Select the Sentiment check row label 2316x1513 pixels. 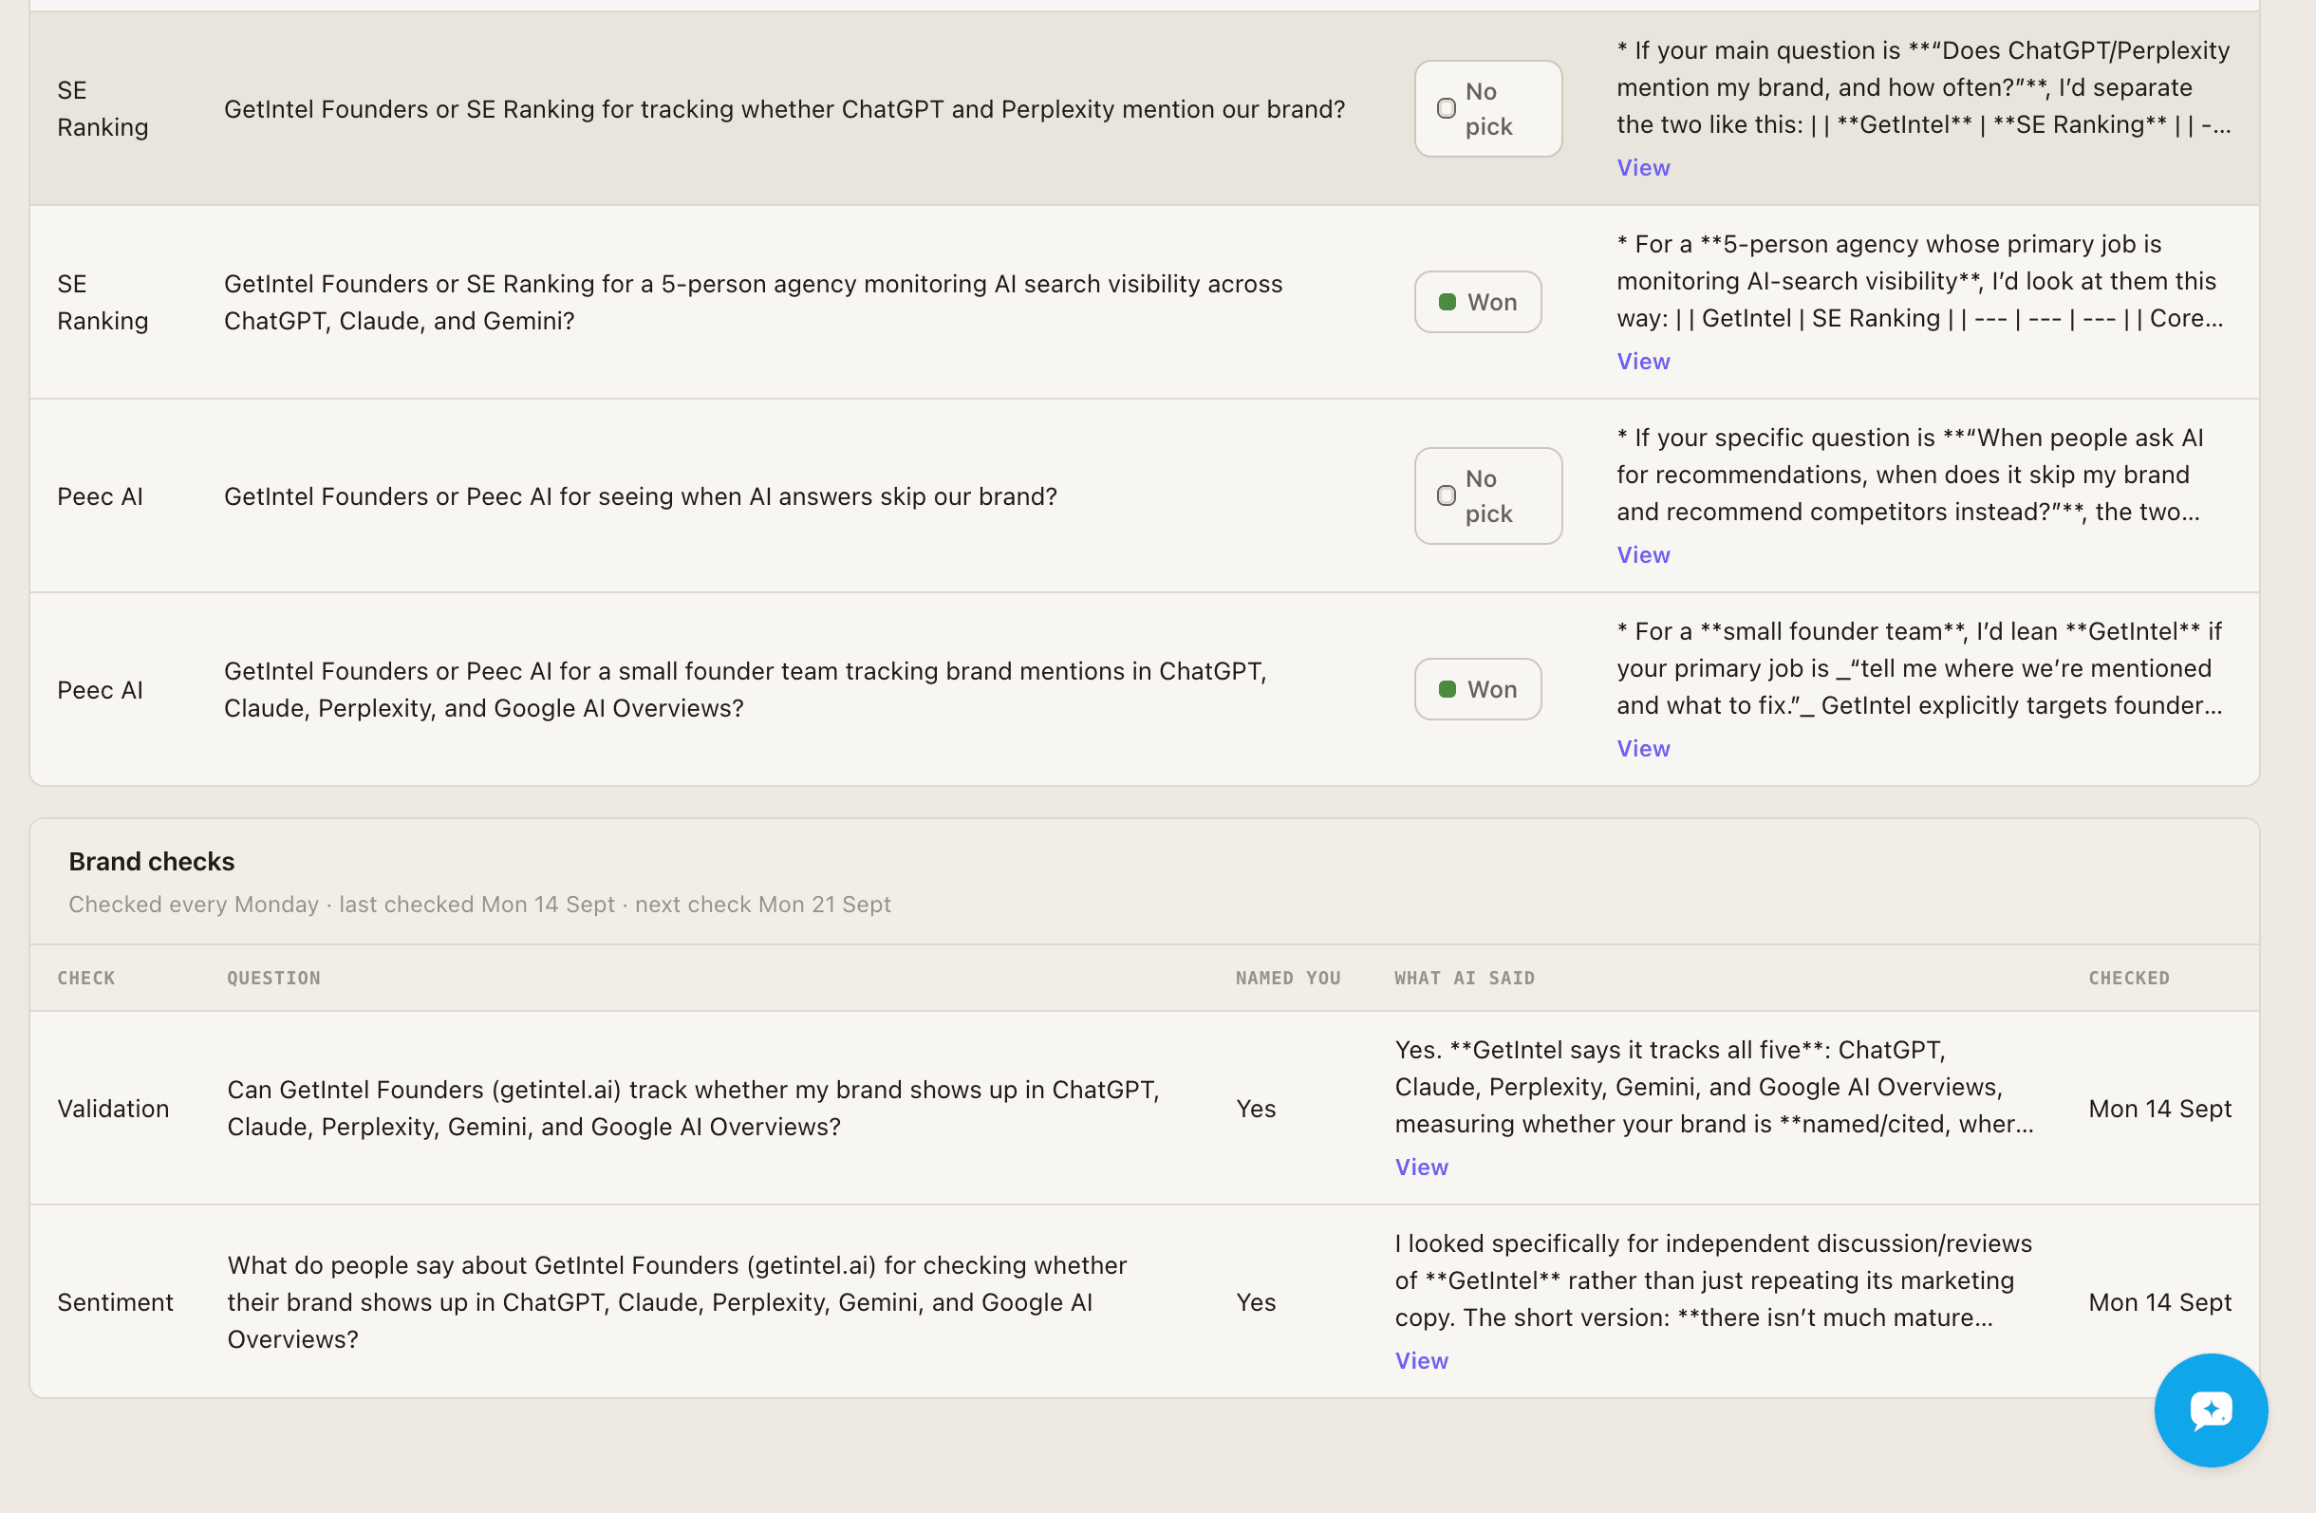(115, 1302)
